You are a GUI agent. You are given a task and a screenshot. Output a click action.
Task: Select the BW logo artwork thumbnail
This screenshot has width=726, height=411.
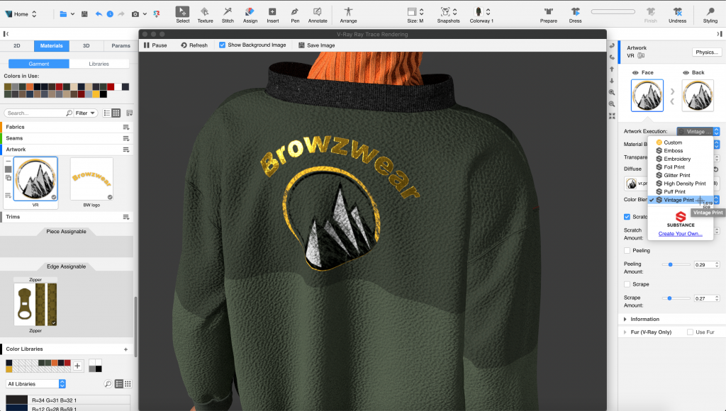point(91,179)
